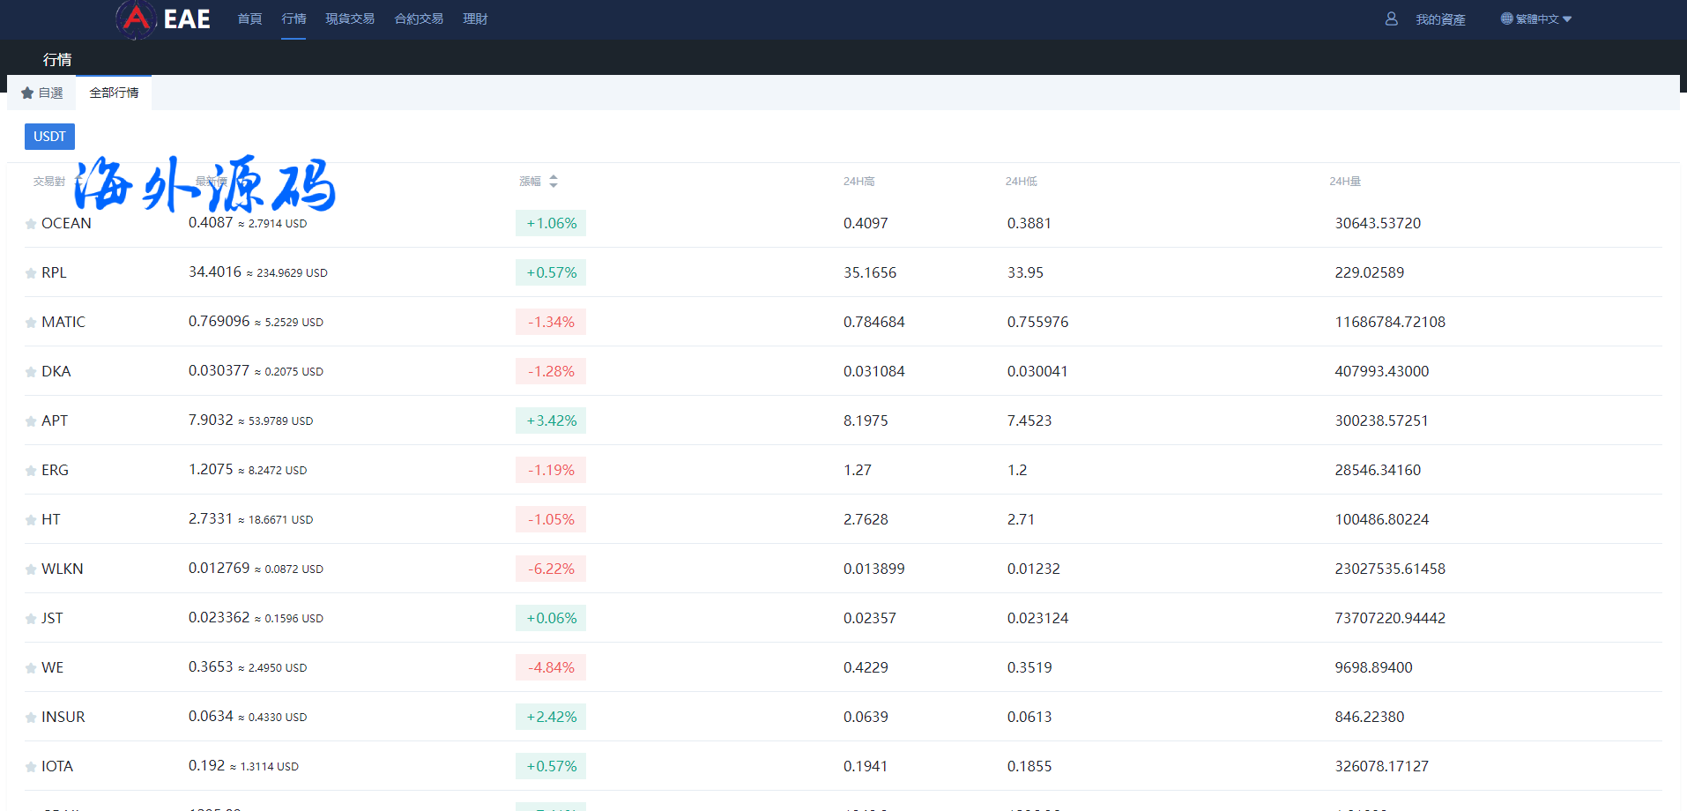Image resolution: width=1687 pixels, height=811 pixels.
Task: Star the MATIC trading pair
Action: coord(31,323)
